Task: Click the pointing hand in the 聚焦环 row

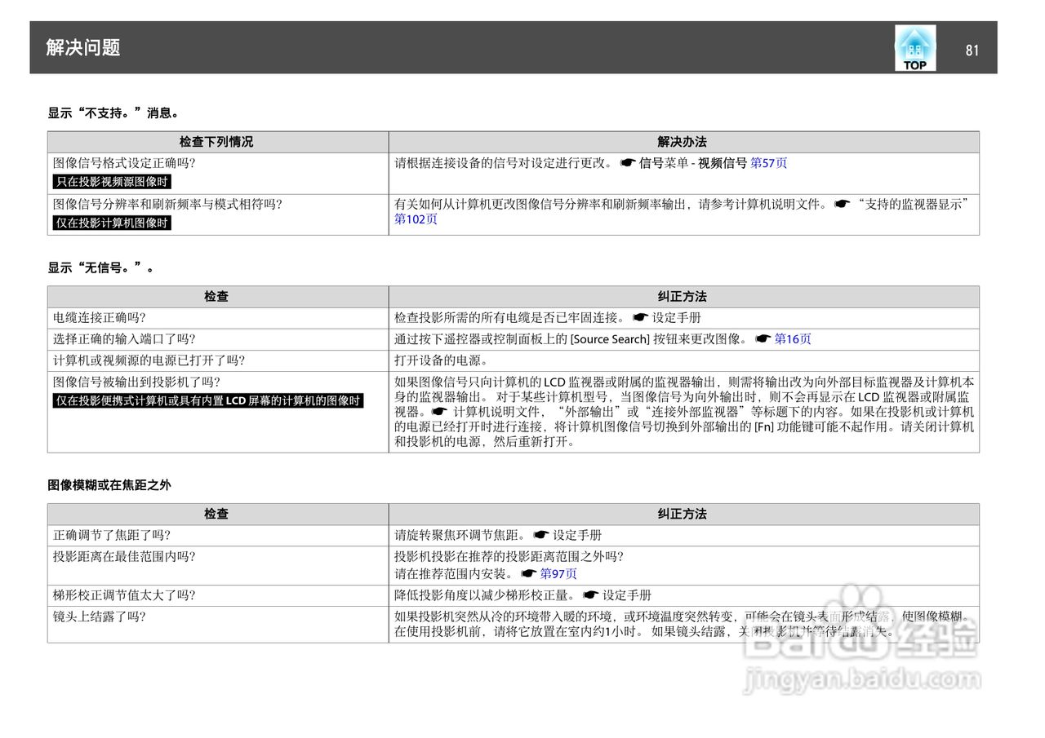Action: 541,535
